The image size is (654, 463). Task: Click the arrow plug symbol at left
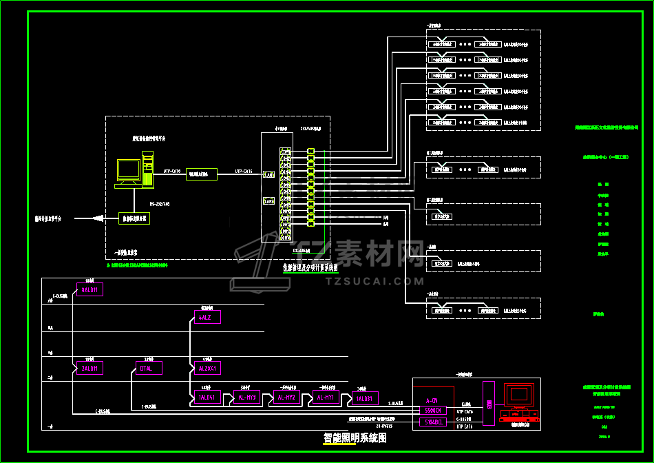97,218
